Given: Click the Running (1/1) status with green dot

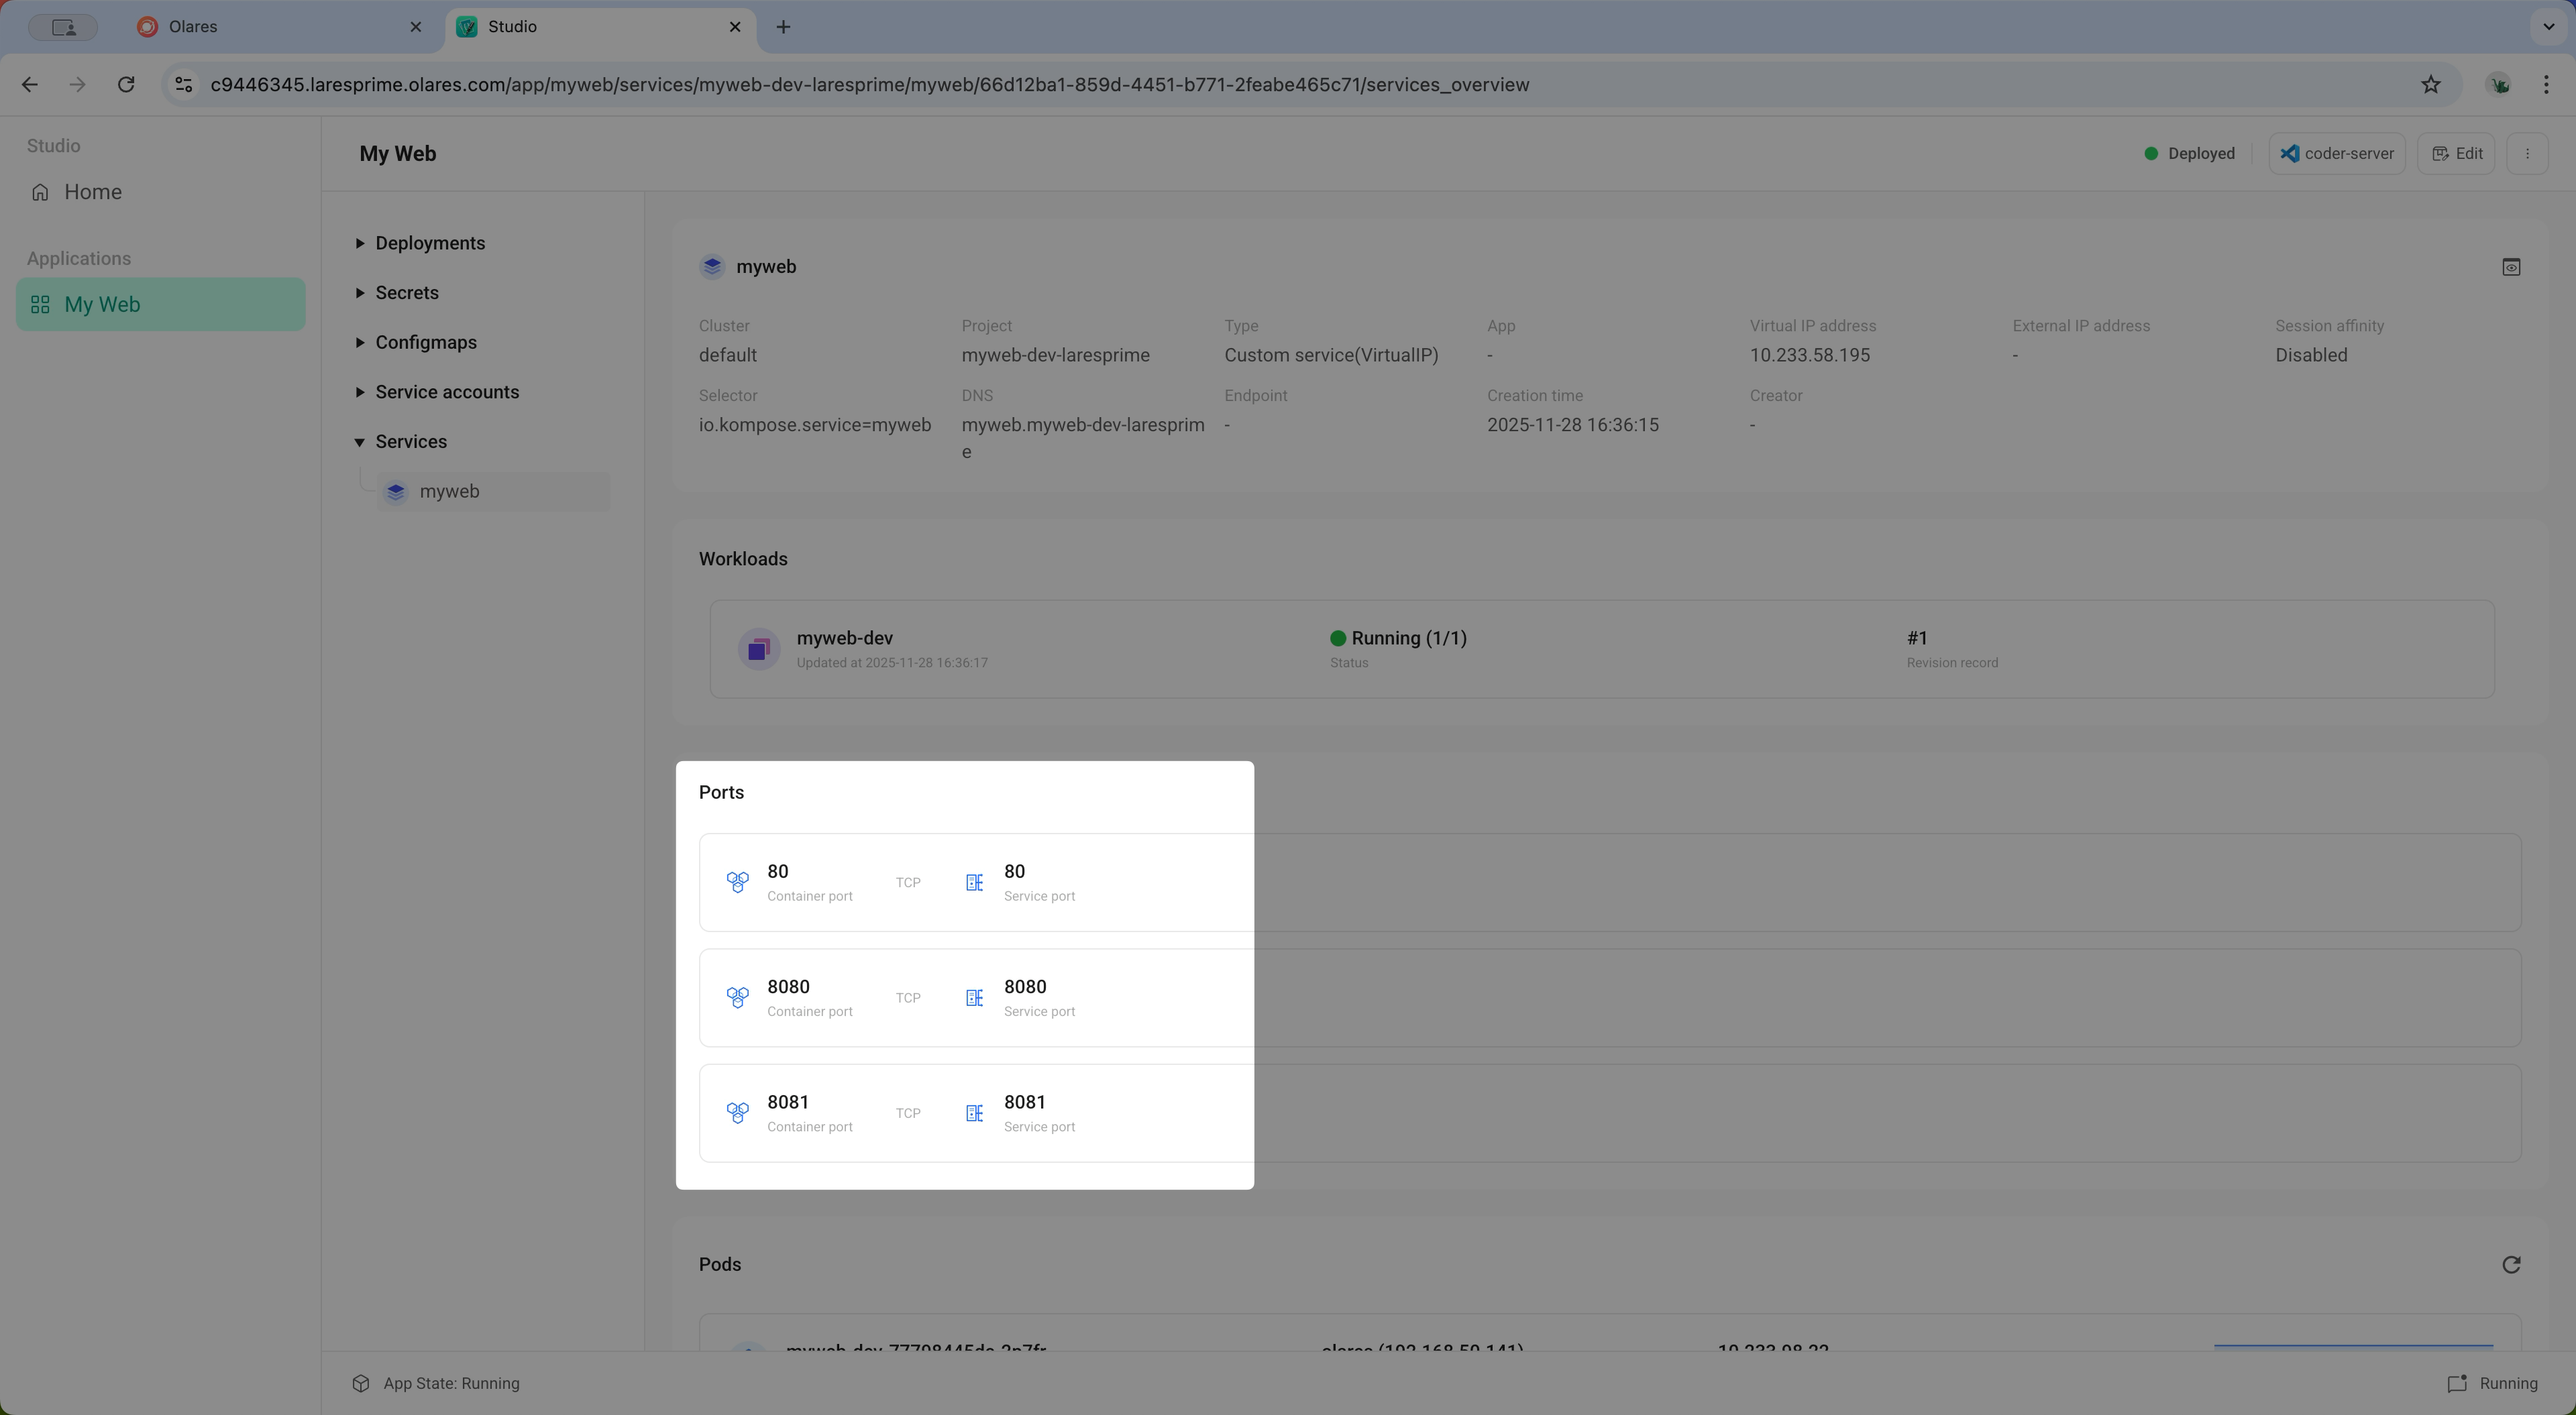Looking at the screenshot, I should click(x=1399, y=638).
